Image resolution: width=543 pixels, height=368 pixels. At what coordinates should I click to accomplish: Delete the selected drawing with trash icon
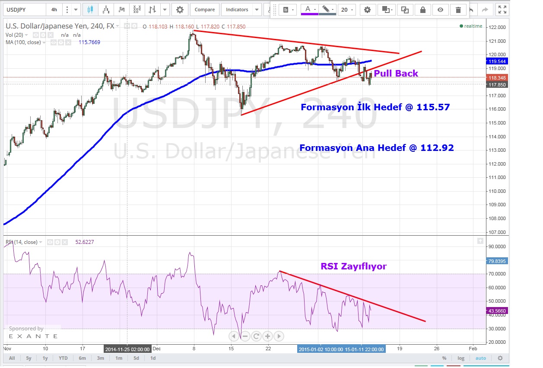(457, 10)
